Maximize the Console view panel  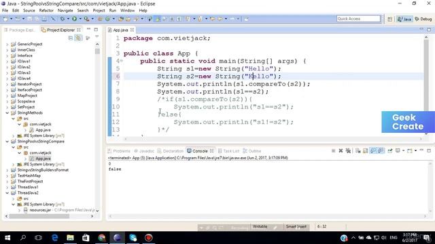point(429,150)
